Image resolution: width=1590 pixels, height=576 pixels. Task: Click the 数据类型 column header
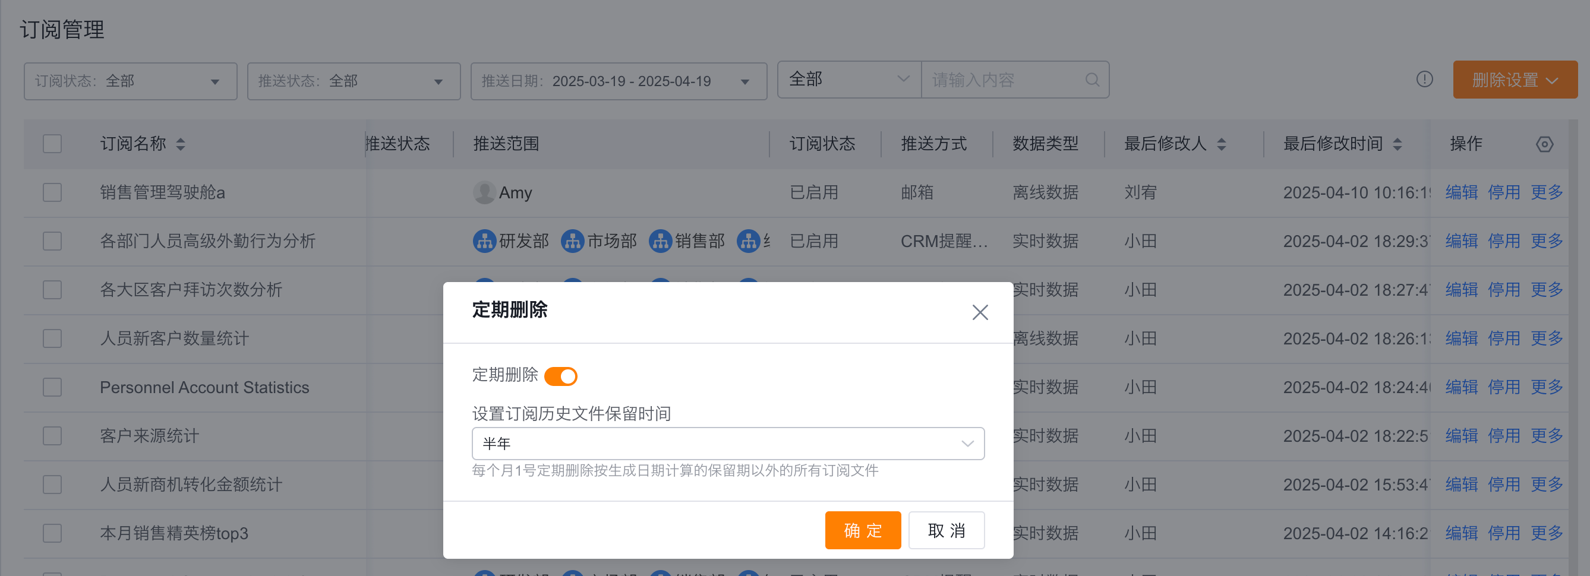pyautogui.click(x=1046, y=144)
